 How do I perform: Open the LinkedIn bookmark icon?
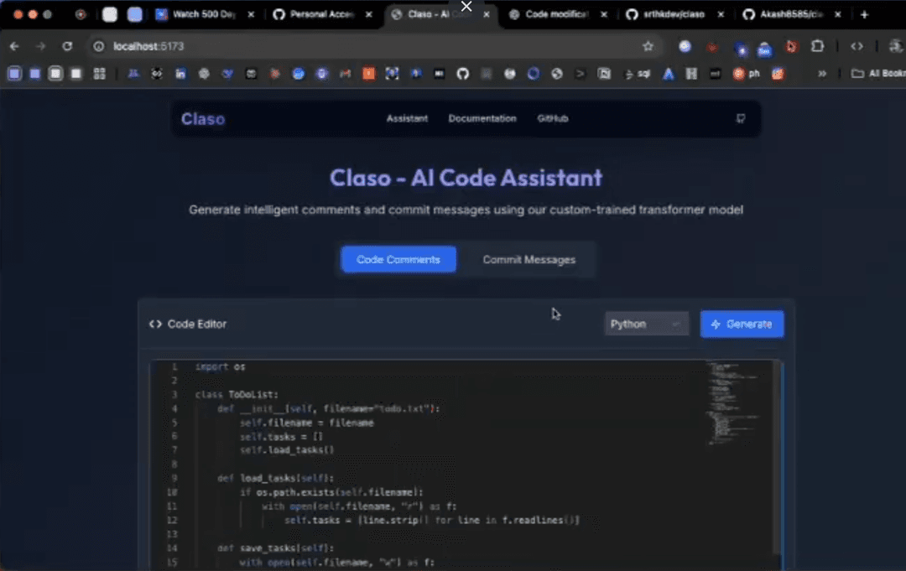pyautogui.click(x=180, y=74)
